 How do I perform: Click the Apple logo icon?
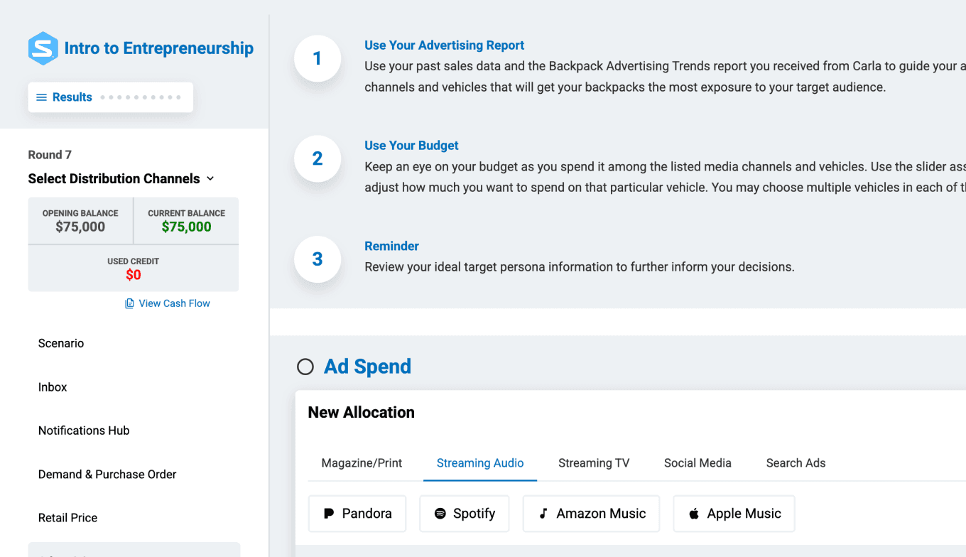point(694,514)
